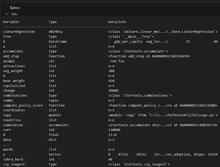Click the Tree class info text
The width and height of the screenshot is (220, 167).
[x=131, y=36]
